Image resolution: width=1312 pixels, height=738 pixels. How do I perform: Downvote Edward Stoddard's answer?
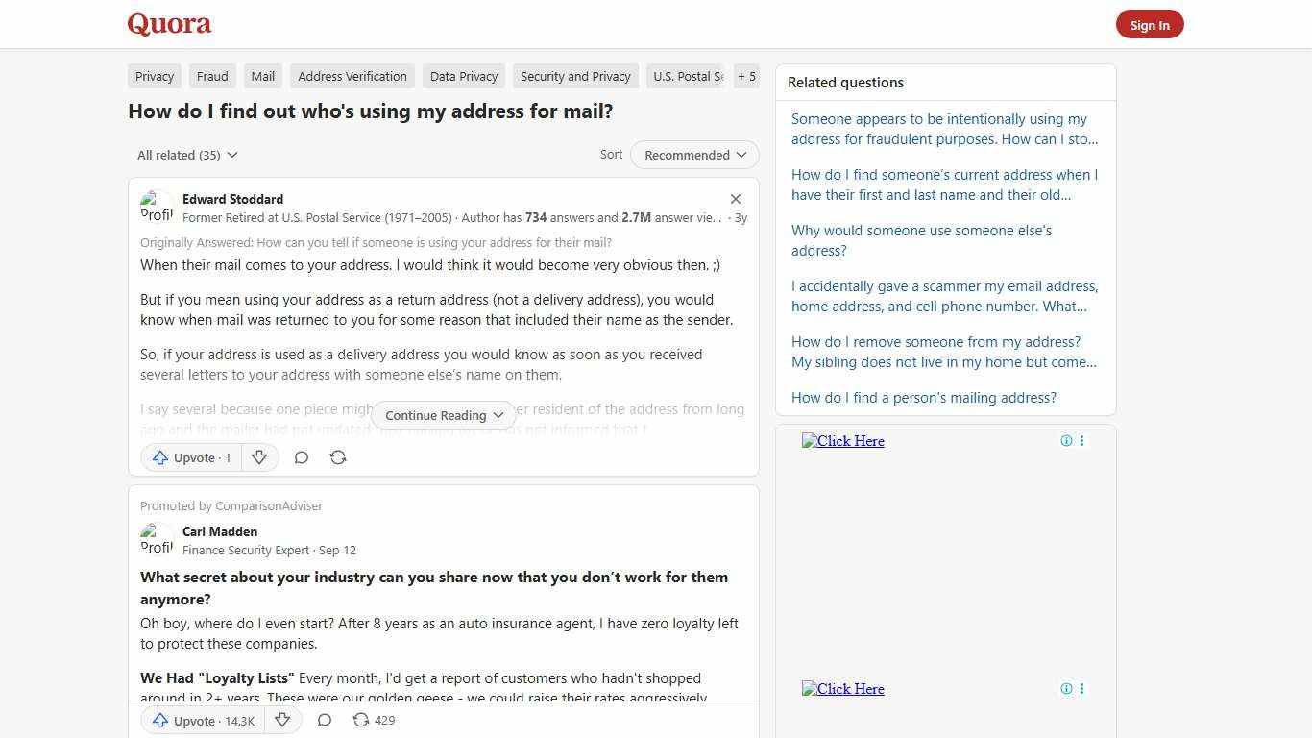pyautogui.click(x=259, y=457)
